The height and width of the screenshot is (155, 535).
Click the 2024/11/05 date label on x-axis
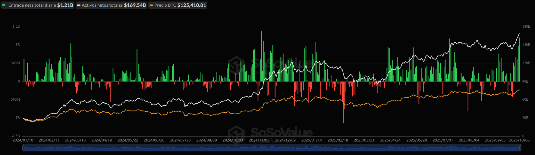coord(259,140)
